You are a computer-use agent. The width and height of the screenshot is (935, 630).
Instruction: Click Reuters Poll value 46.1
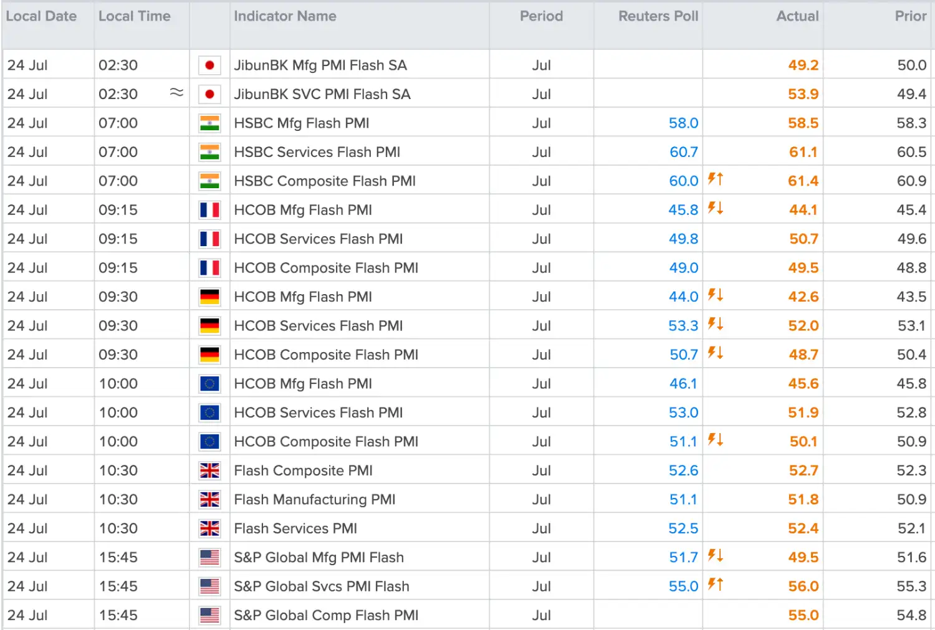click(683, 384)
